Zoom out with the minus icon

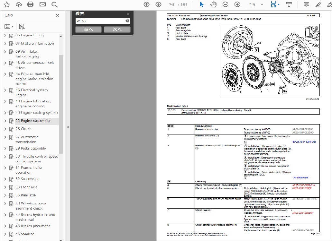(x=225, y=4)
